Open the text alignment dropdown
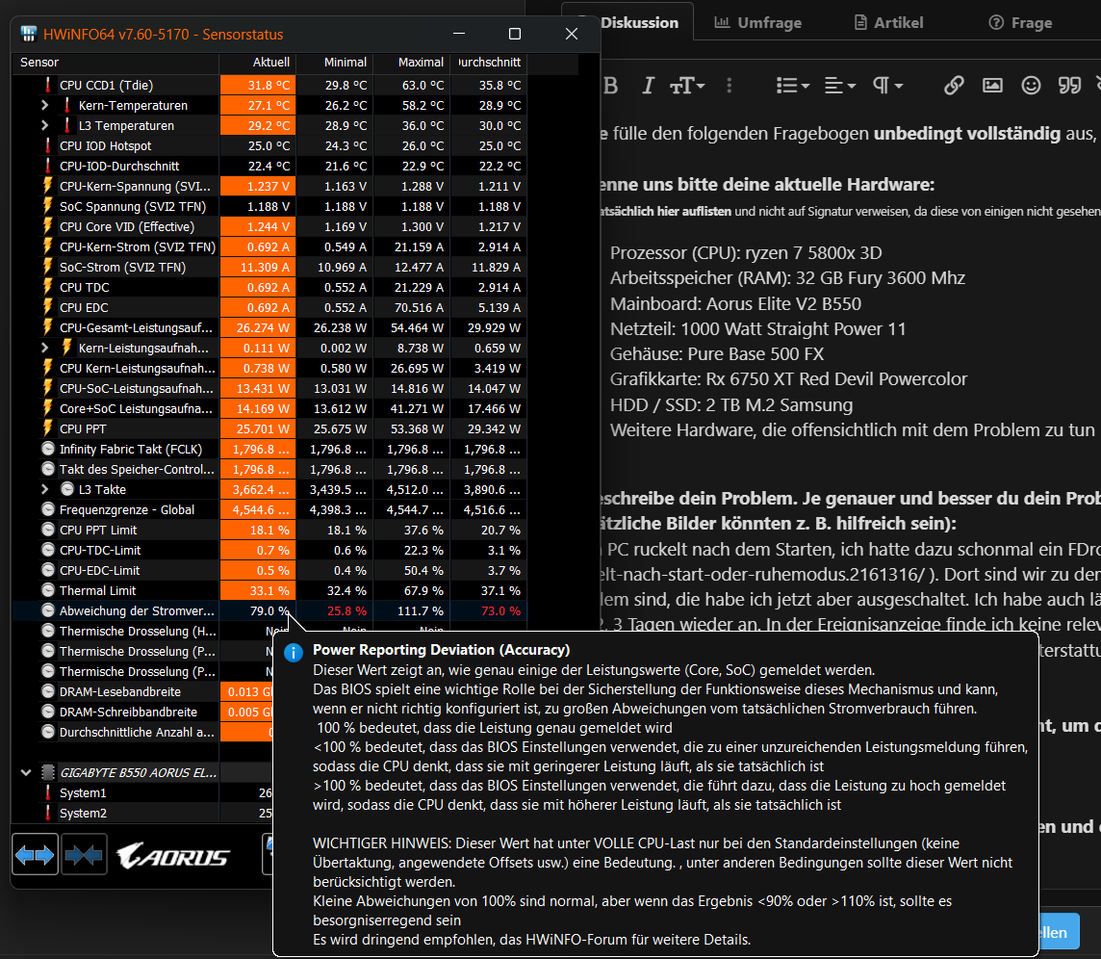Viewport: 1101px width, 959px height. [x=840, y=86]
